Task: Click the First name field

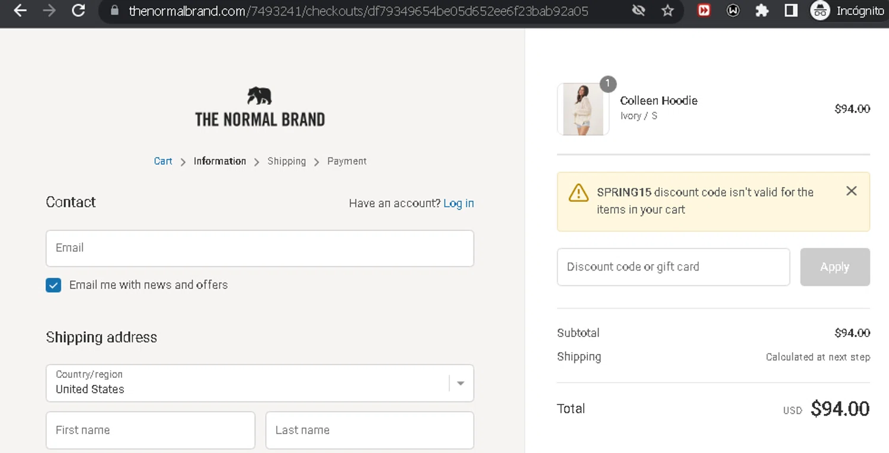Action: (x=151, y=430)
